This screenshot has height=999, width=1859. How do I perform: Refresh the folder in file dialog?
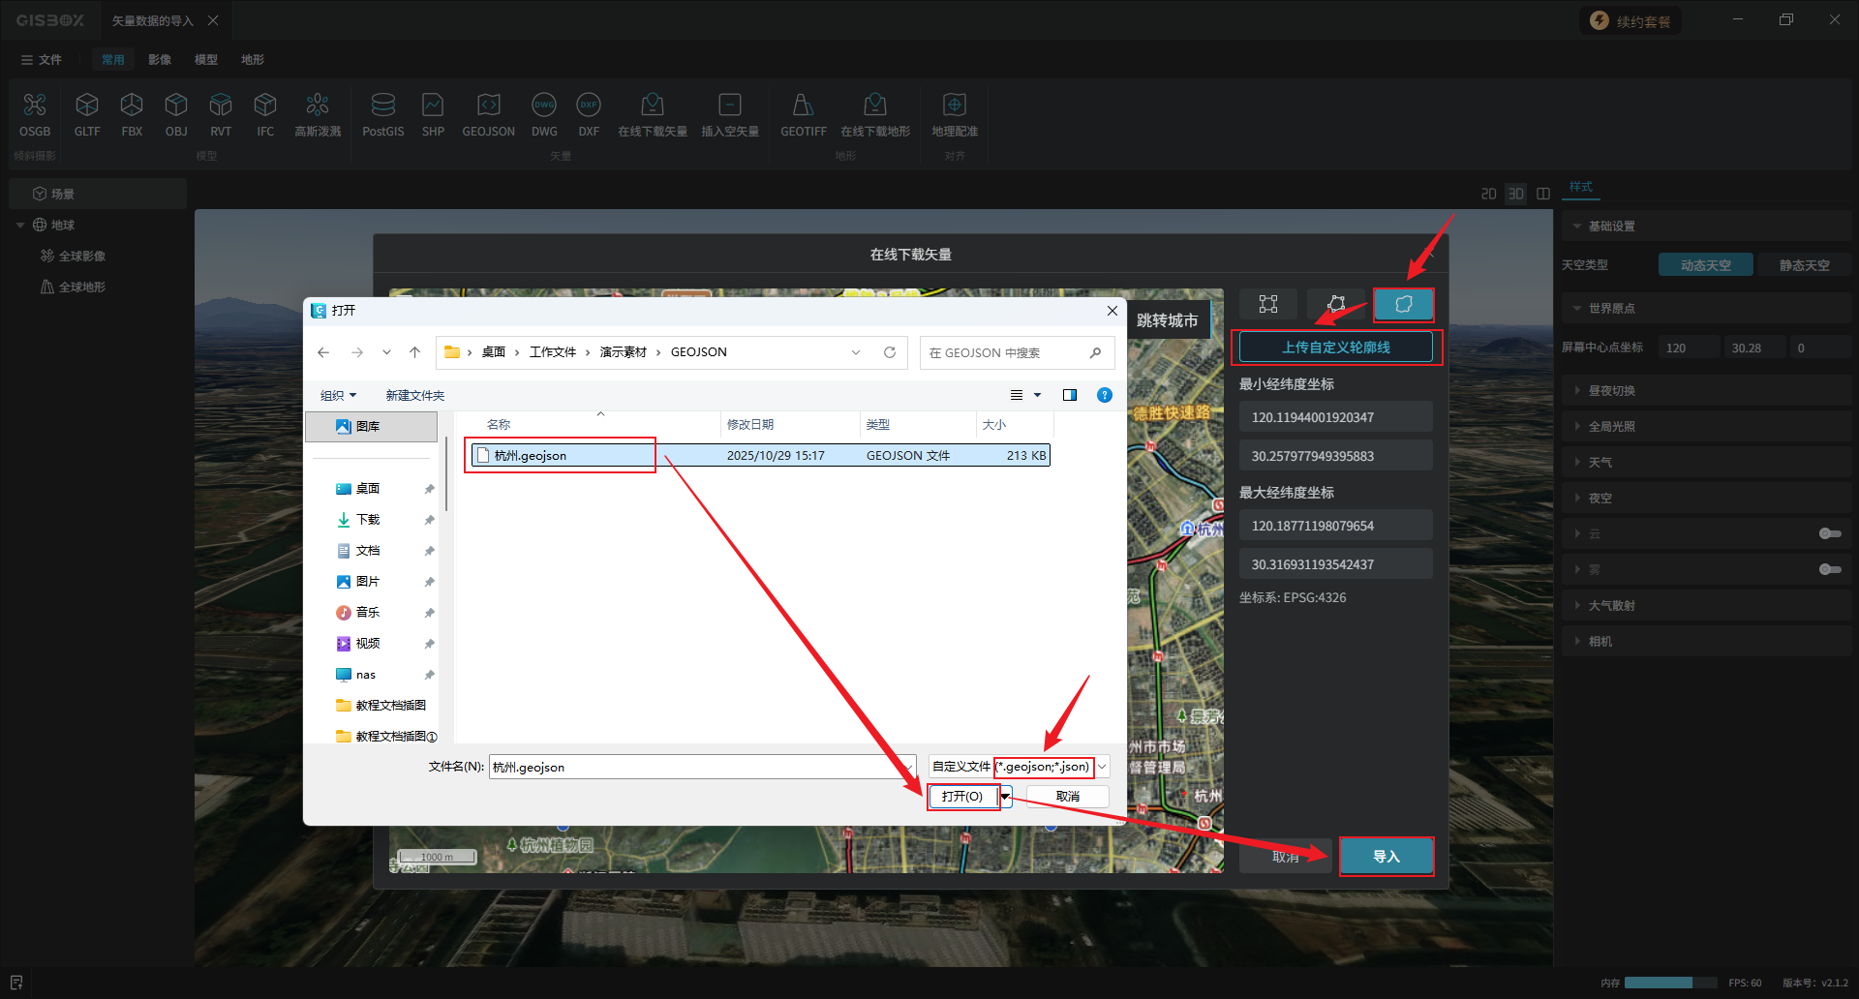click(889, 352)
